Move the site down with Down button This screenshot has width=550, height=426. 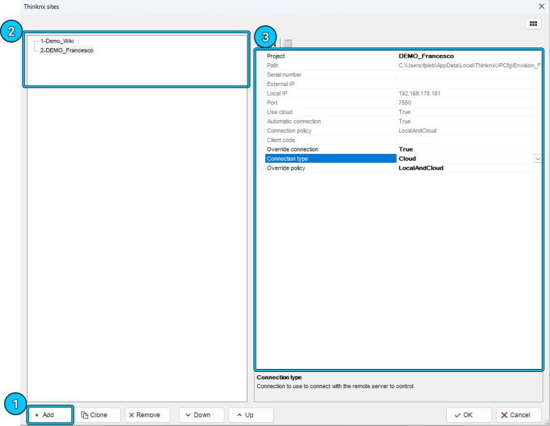click(x=201, y=415)
